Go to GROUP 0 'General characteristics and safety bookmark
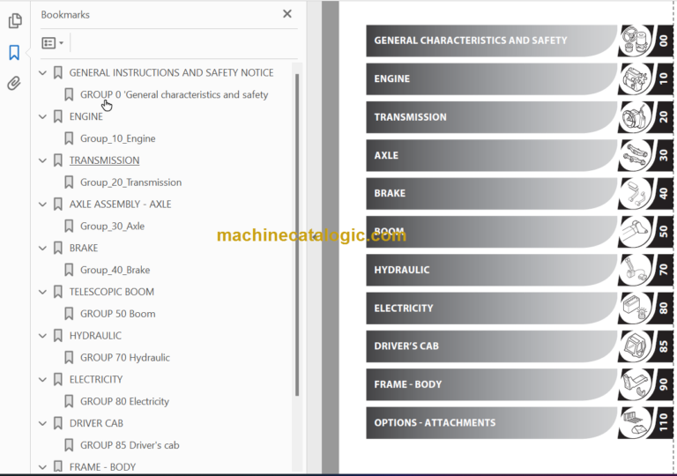 point(174,94)
